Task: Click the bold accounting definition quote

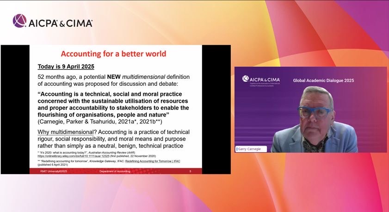Action: pyautogui.click(x=113, y=104)
